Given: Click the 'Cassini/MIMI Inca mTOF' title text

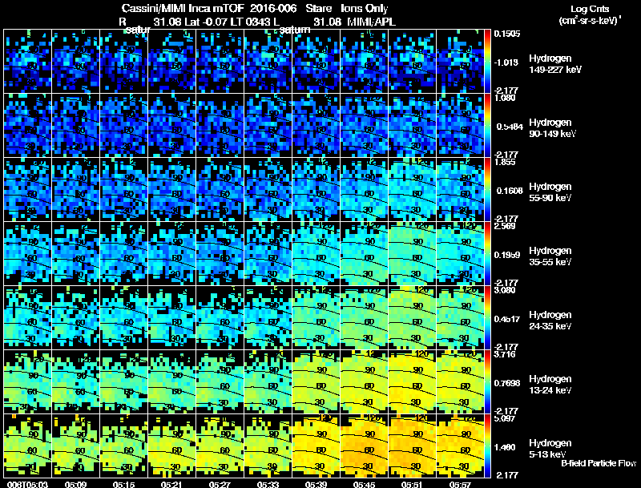Looking at the screenshot, I should [183, 9].
